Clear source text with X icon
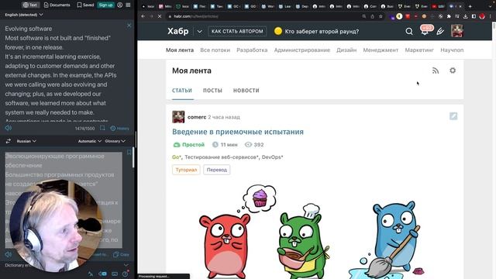The image size is (496, 279). click(129, 26)
